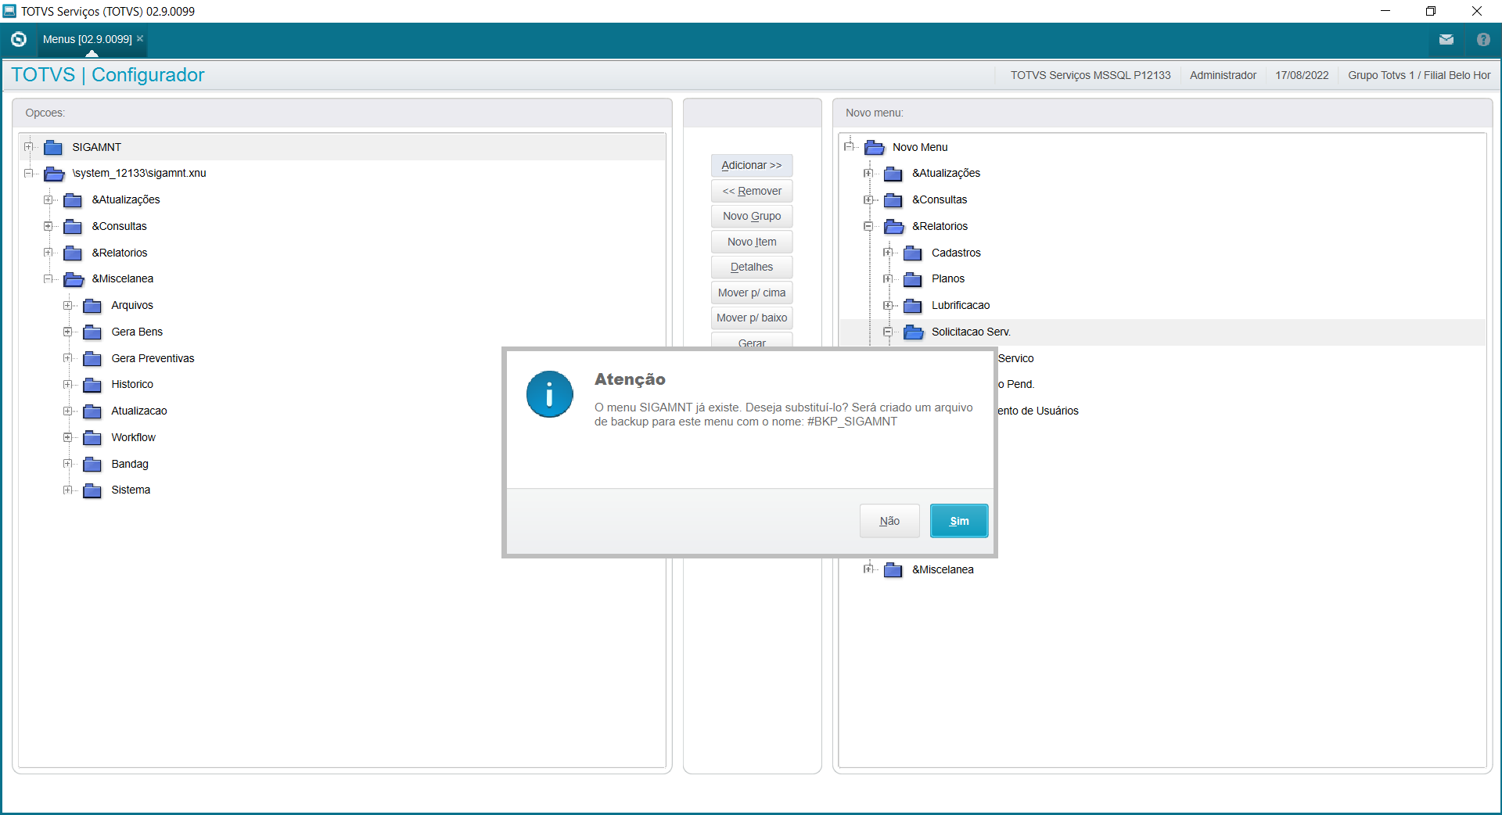Click the left &Relatorios folder icon
The height and width of the screenshot is (815, 1502).
click(x=73, y=253)
